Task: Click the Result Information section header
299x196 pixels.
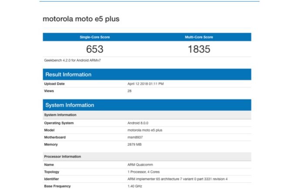Action: coord(68,74)
